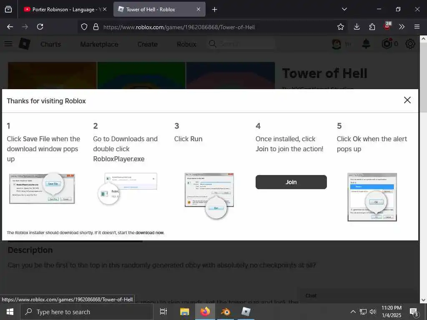
Task: Open the Create page
Action: (x=147, y=44)
